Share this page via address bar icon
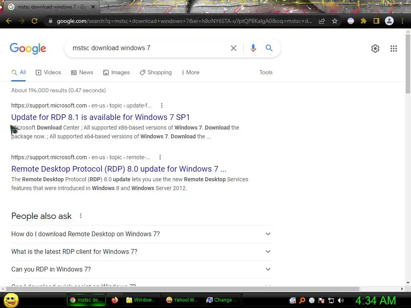Viewport: 411px width, 308px height. [322, 21]
